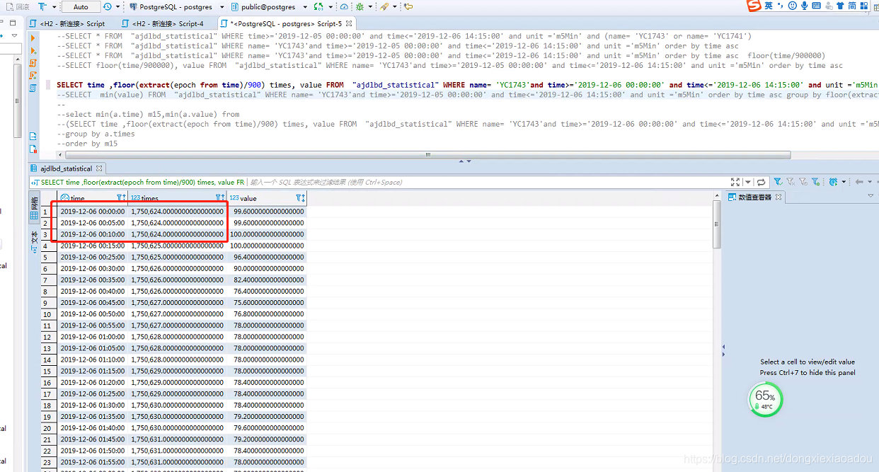Toggle the Auto commit mode button
Screen dimensions: 879x472
pos(81,6)
